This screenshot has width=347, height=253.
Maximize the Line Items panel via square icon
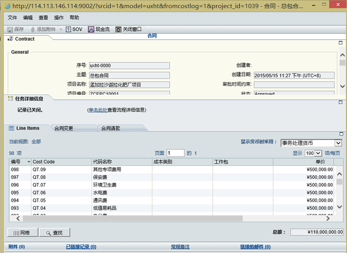coord(341,134)
